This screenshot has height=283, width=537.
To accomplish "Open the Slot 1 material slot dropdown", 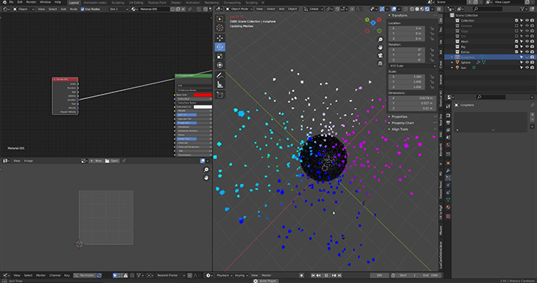I will [119, 9].
